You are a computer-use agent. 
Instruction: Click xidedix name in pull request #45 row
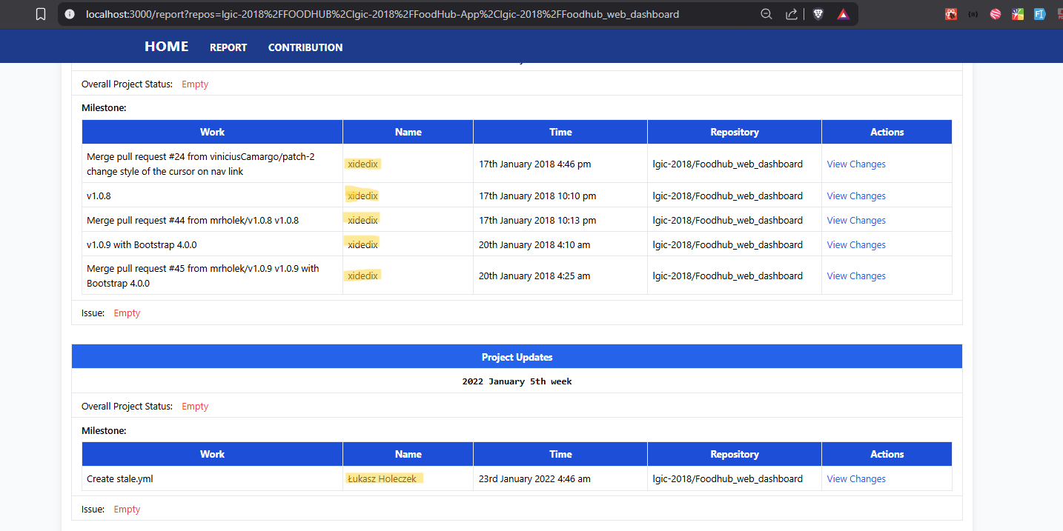(362, 276)
